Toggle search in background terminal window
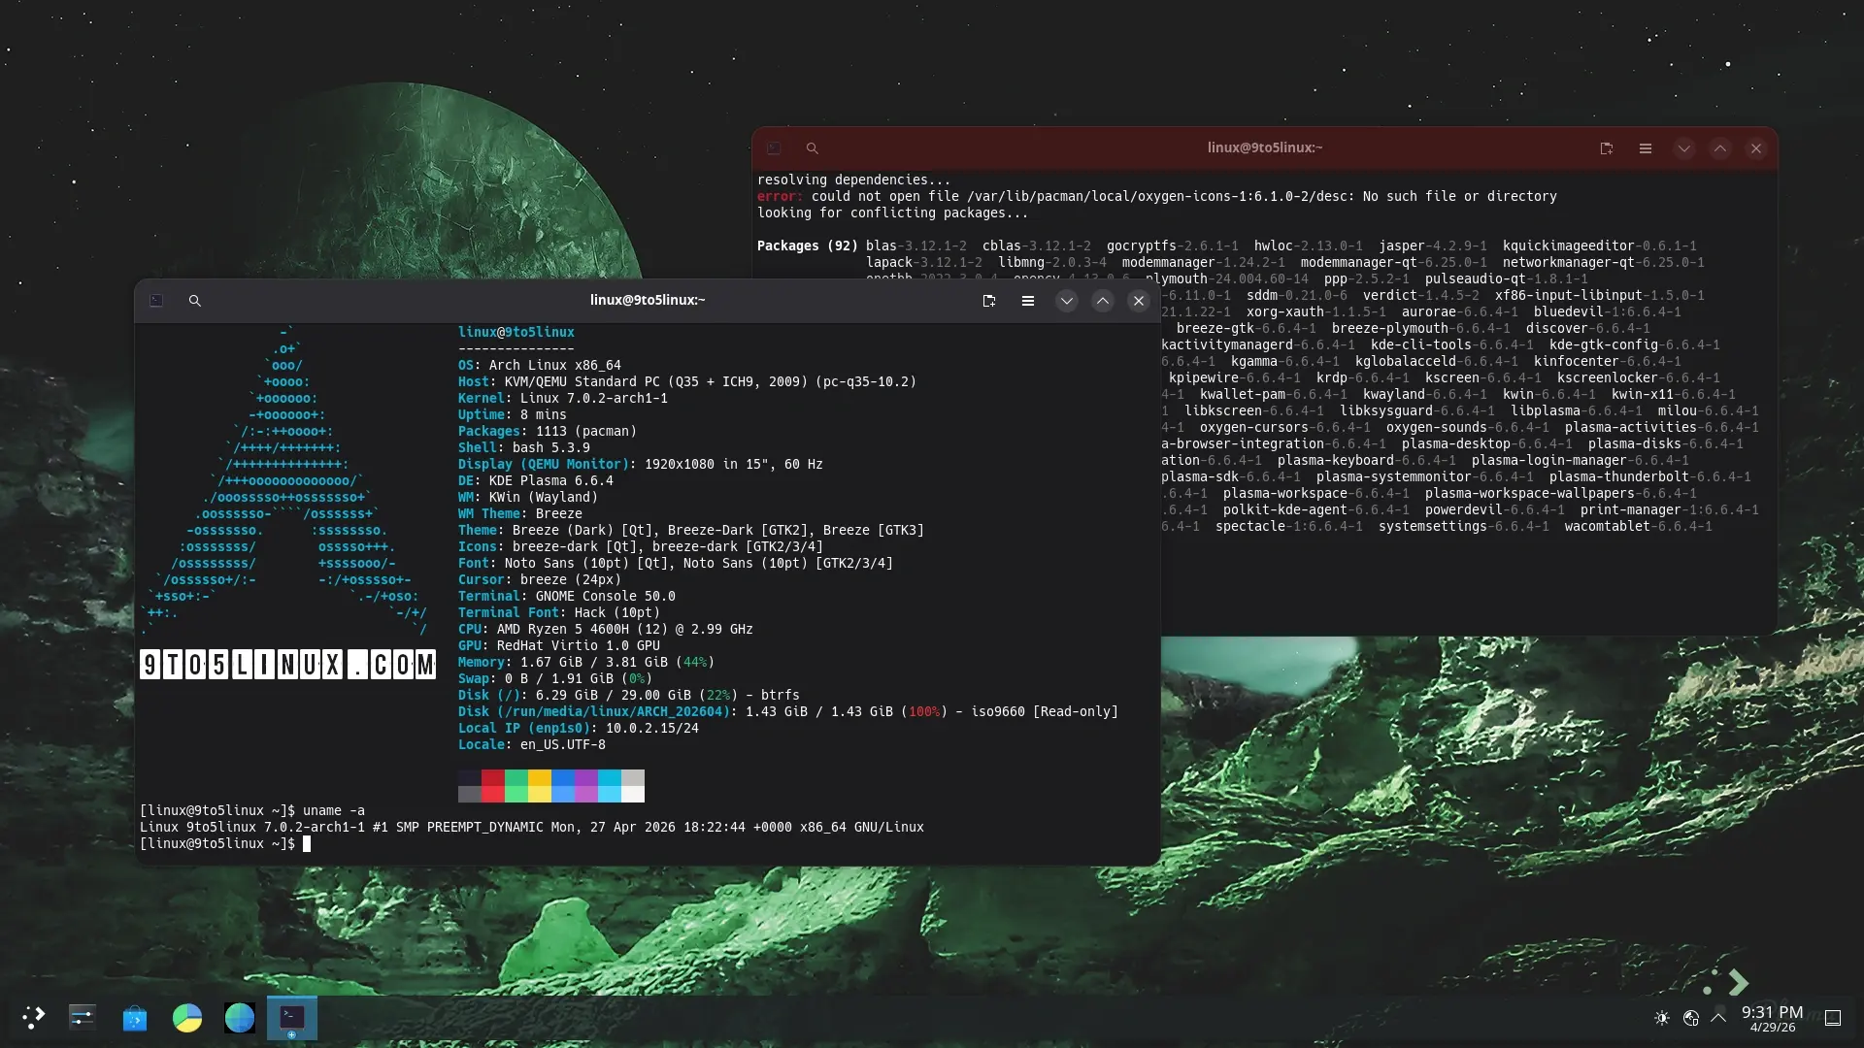This screenshot has height=1048, width=1864. (x=813, y=148)
